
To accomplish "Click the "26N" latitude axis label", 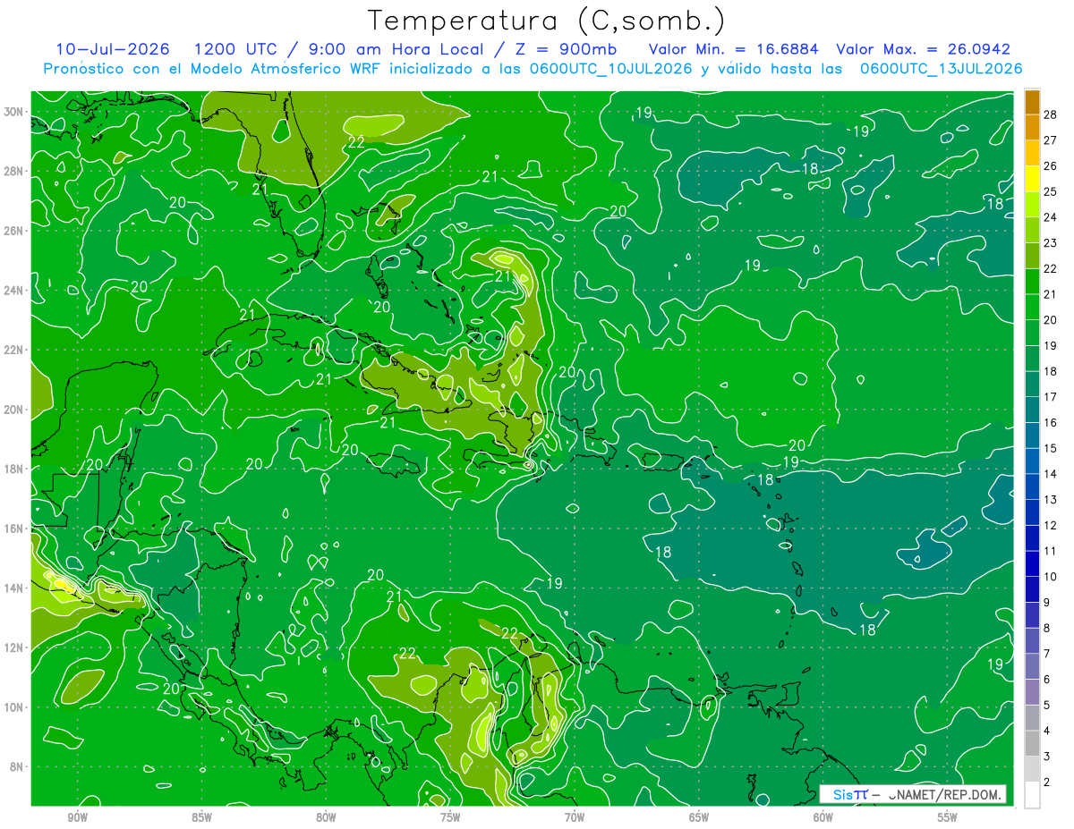I will click(x=15, y=231).
